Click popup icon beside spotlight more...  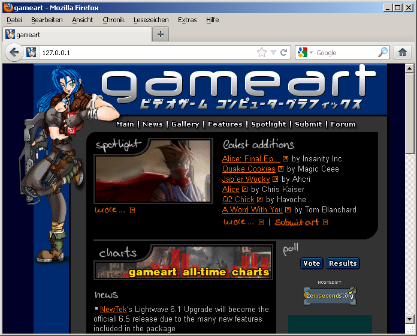click(132, 211)
